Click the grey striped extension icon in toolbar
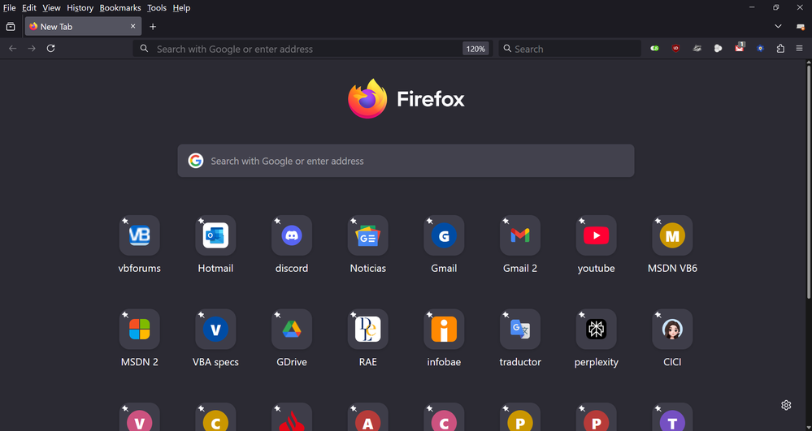Image resolution: width=812 pixels, height=431 pixels. coord(697,49)
